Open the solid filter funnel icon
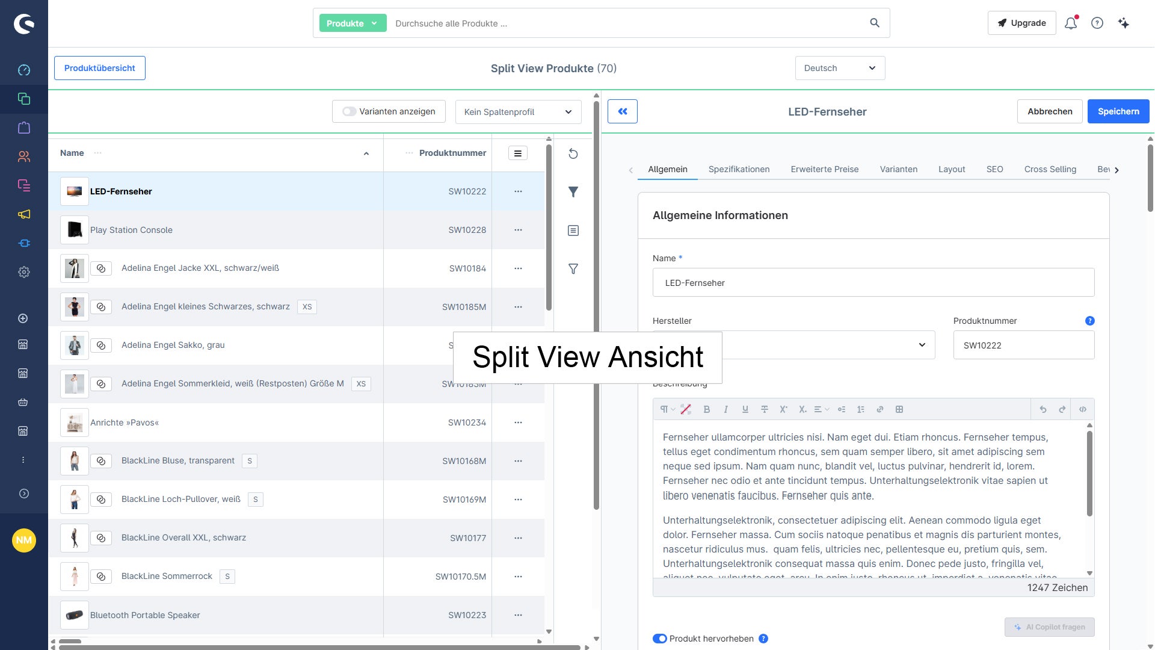1155x650 pixels. click(573, 192)
